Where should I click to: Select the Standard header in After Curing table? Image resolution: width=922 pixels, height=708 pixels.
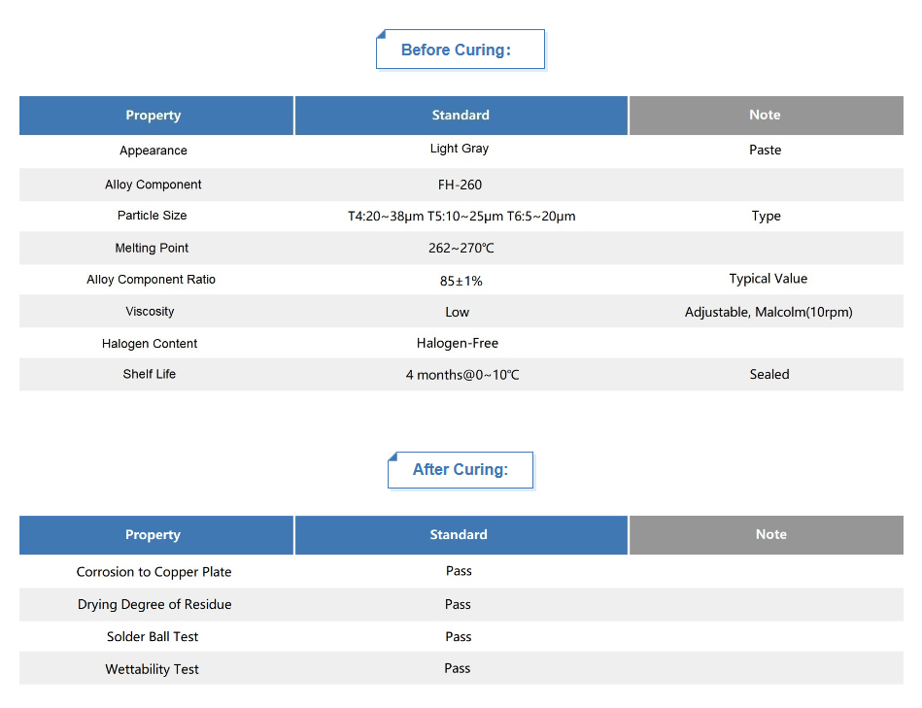(x=461, y=535)
